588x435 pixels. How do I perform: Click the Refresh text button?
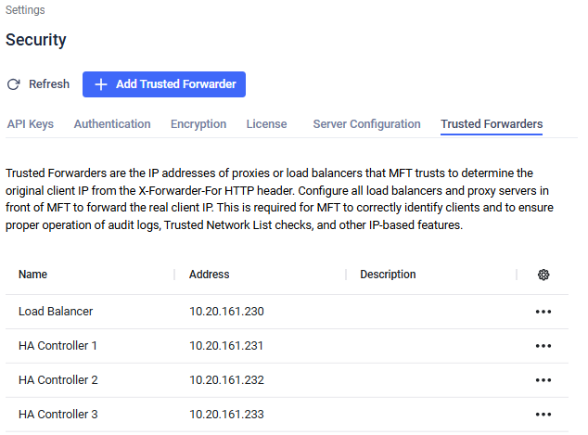(x=49, y=84)
